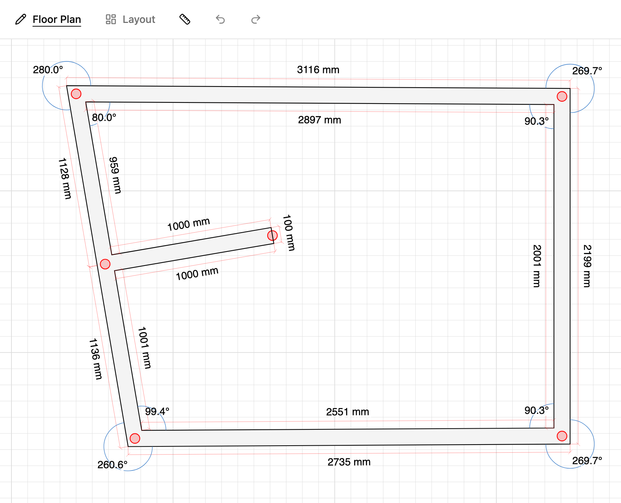
Task: Click the 2897 mm dimension label
Action: [320, 120]
